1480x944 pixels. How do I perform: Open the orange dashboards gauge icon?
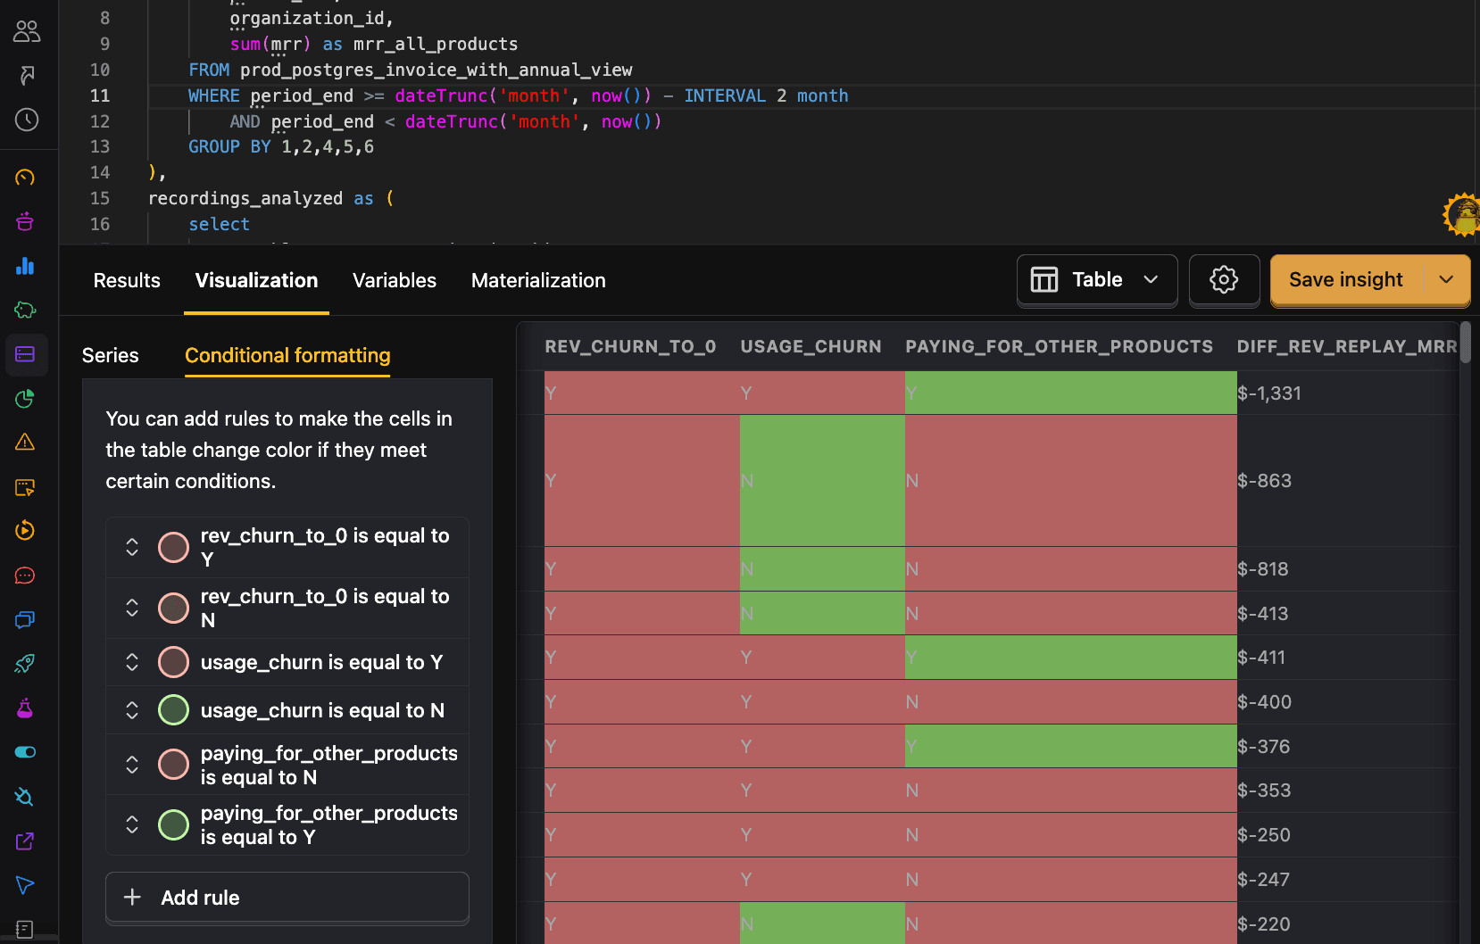[25, 178]
